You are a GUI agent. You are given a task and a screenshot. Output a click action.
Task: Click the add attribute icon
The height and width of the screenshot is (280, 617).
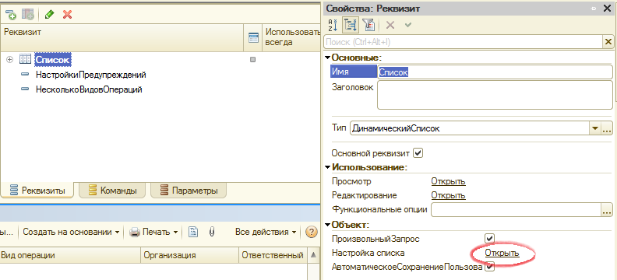click(11, 15)
